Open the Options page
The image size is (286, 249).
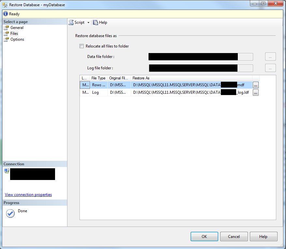tap(17, 39)
